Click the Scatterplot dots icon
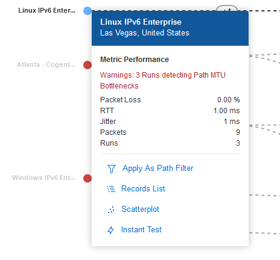The height and width of the screenshot is (260, 280). [111, 209]
